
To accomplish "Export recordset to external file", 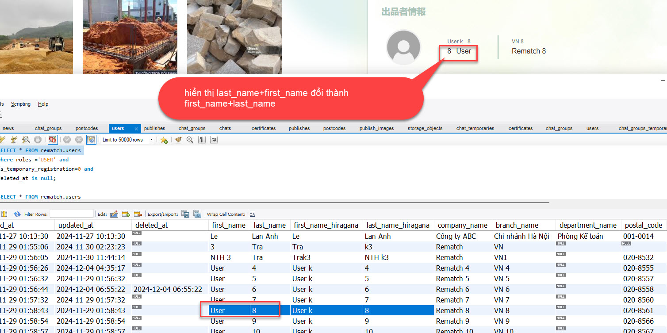I will (185, 214).
